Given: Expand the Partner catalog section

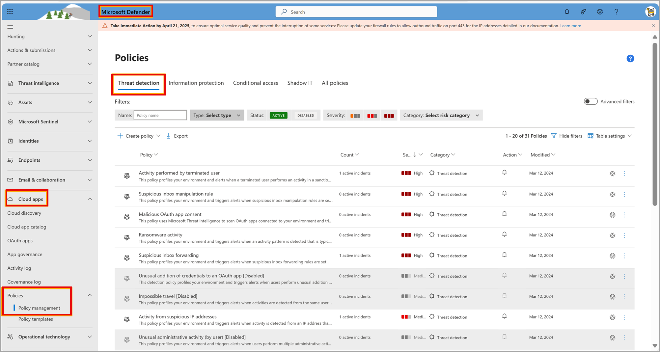Looking at the screenshot, I should pos(90,64).
